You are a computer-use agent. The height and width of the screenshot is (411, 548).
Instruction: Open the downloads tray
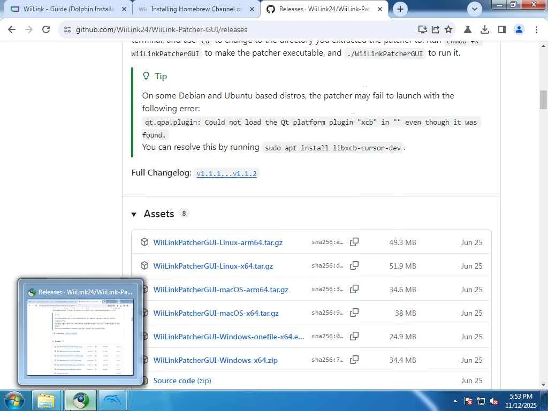pyautogui.click(x=485, y=29)
